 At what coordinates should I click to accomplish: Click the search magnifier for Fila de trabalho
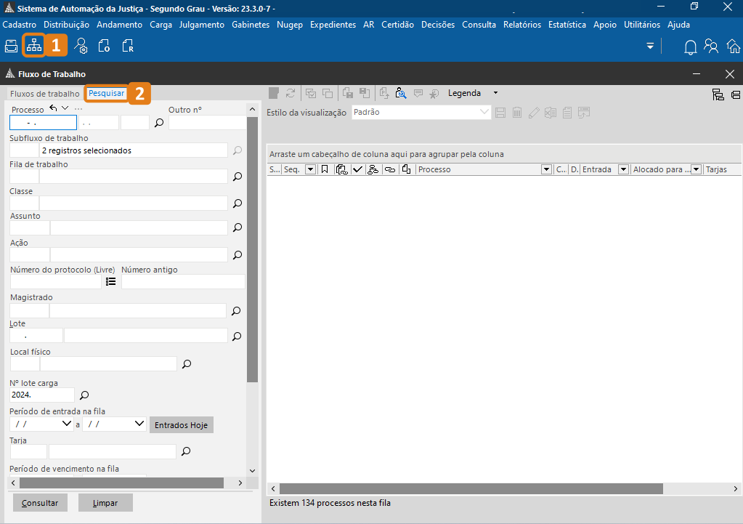(x=237, y=177)
